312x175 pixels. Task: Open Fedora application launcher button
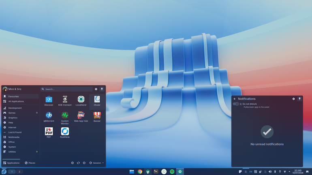[4, 172]
